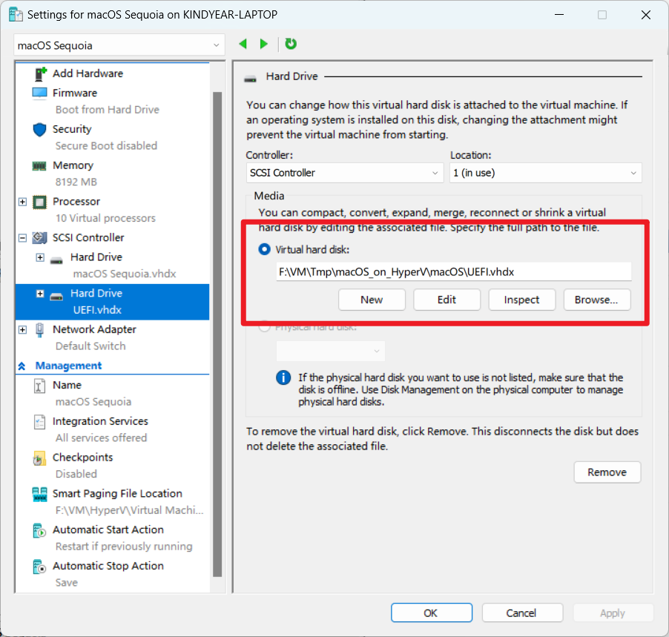Open the macOS Sequoia virtual machine dropdown
The height and width of the screenshot is (637, 669).
(x=119, y=45)
